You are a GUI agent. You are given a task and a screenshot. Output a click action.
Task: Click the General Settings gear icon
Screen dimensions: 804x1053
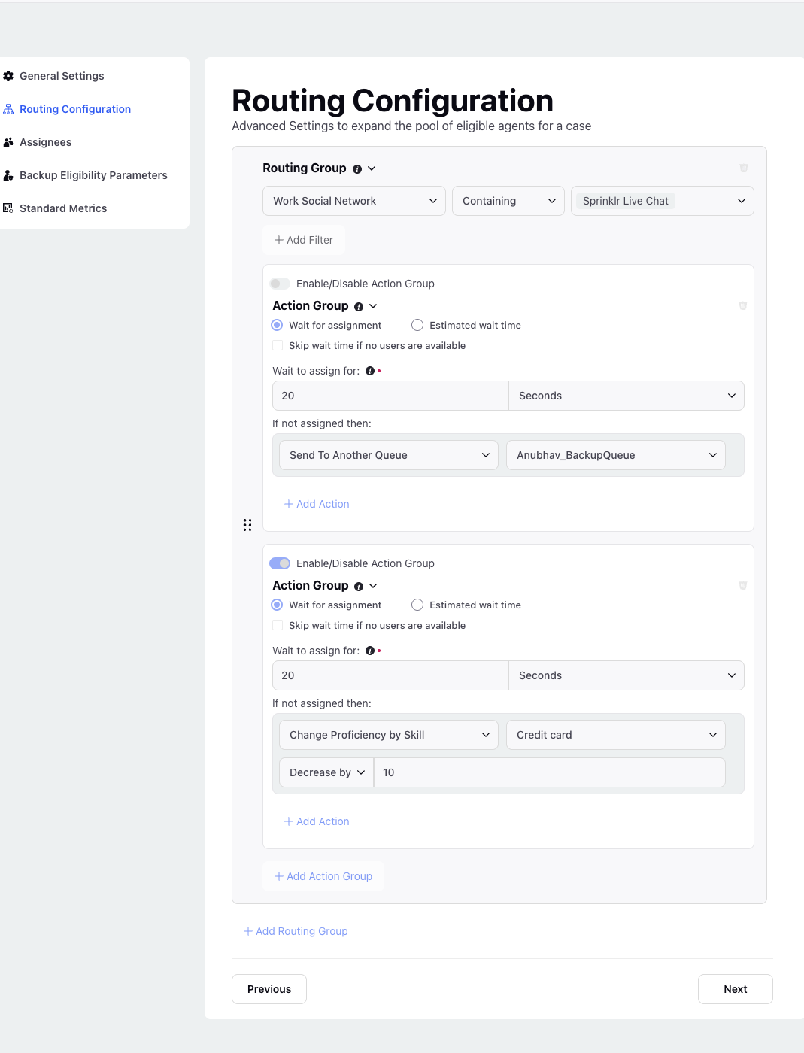[8, 76]
